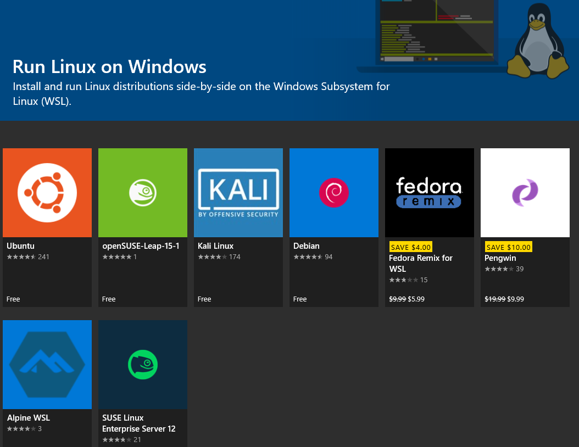
Task: Open the Debian swirl logo tile
Action: click(334, 193)
